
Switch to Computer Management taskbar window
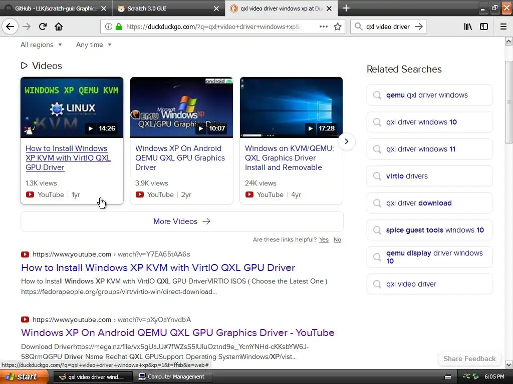coord(172,377)
